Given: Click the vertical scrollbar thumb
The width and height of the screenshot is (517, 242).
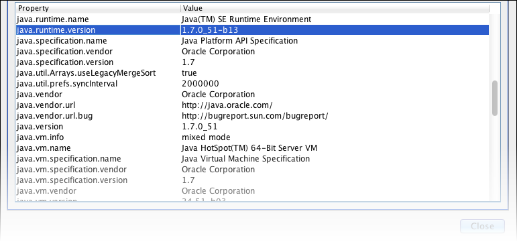Looking at the screenshot, I should [x=495, y=99].
